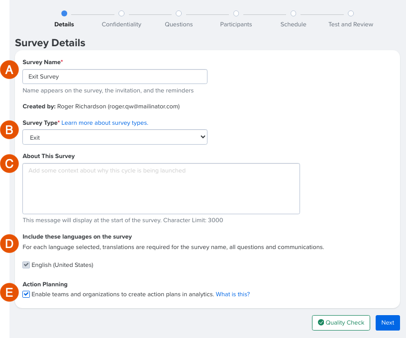This screenshot has width=406, height=338.
Task: Toggle the English (United States) language checkbox
Action: (x=26, y=264)
